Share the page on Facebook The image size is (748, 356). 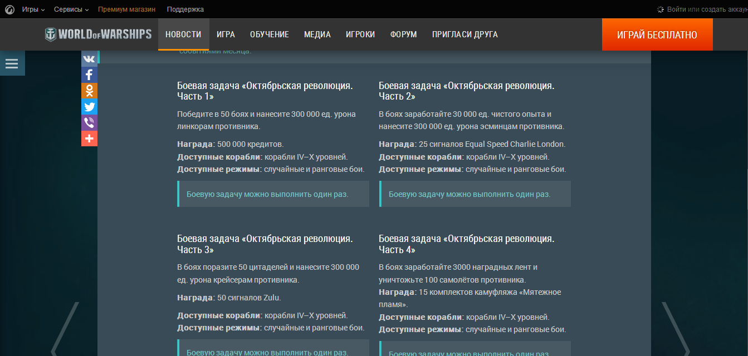[x=89, y=75]
